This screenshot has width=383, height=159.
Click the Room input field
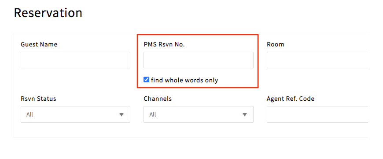317,60
